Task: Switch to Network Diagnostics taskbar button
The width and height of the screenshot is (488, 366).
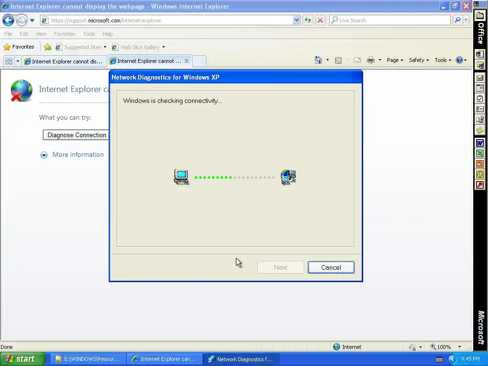Action: pos(241,359)
